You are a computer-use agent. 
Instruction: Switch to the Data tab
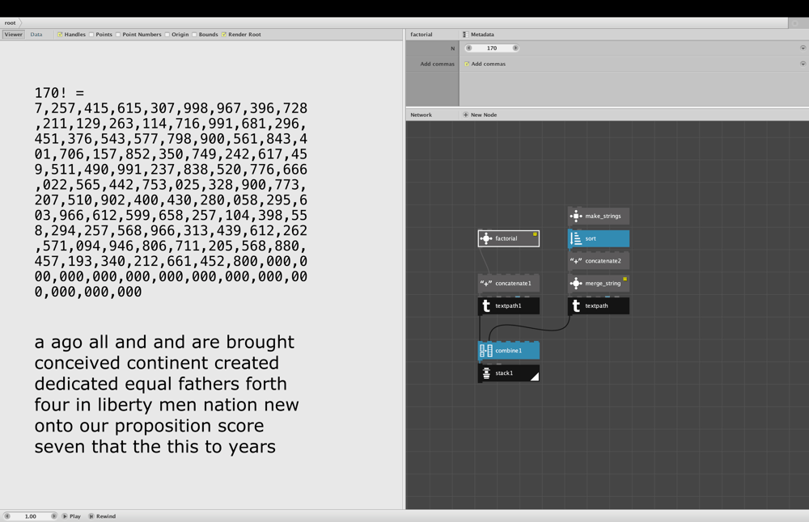tap(36, 35)
